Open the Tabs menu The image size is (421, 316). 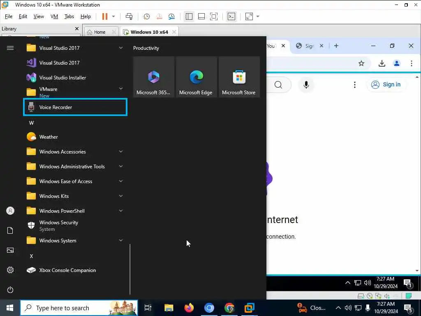[x=69, y=16]
